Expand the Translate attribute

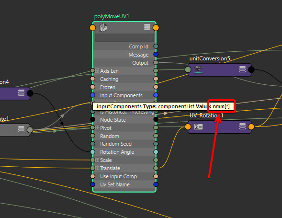97,168
